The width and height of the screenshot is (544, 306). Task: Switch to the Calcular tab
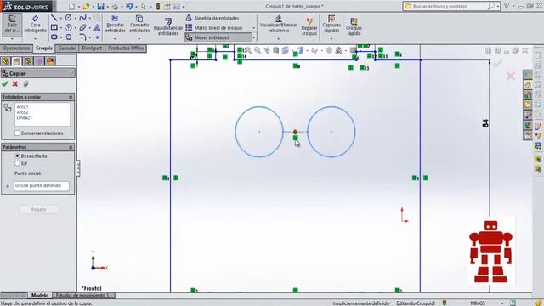coord(67,48)
